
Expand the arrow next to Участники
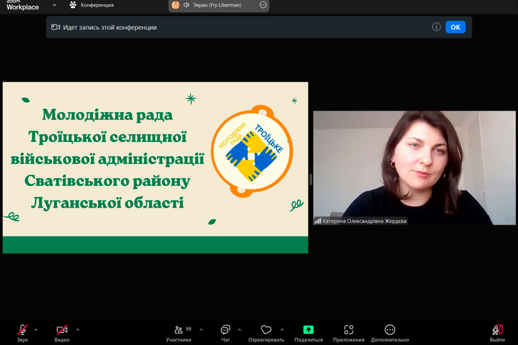pos(201,329)
